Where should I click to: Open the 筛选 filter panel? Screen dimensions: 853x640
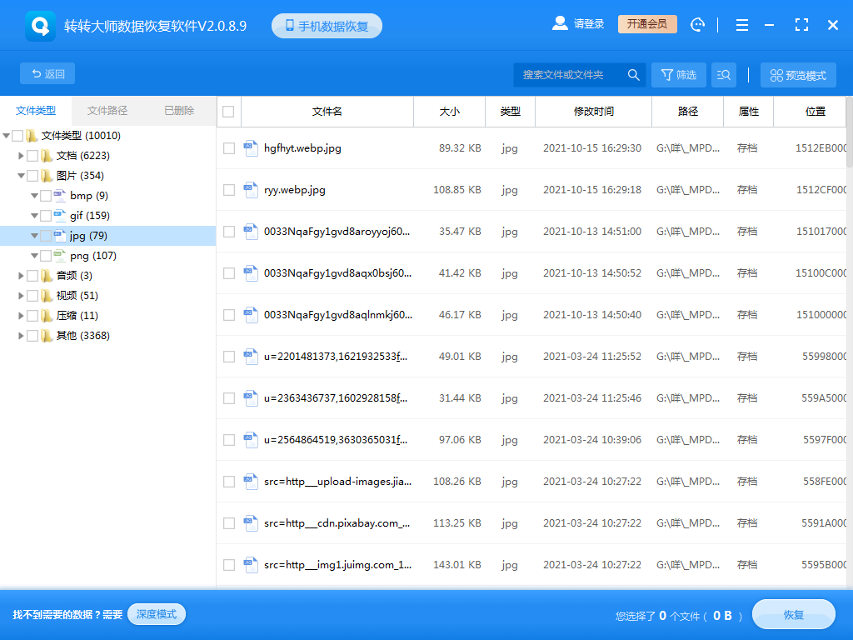click(678, 74)
